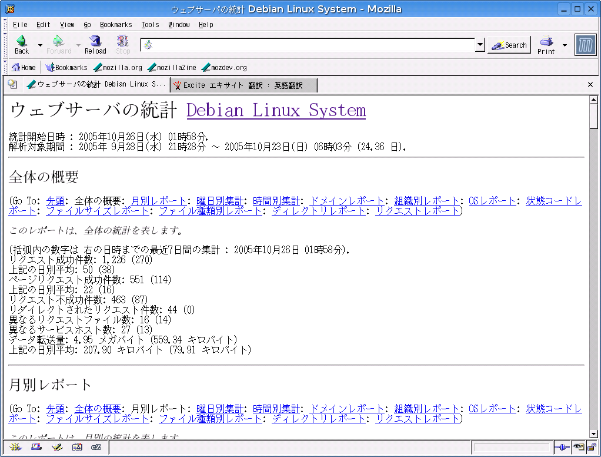Open the Print options dropdown arrow
Viewport: 601px width, 457px height.
tap(565, 45)
